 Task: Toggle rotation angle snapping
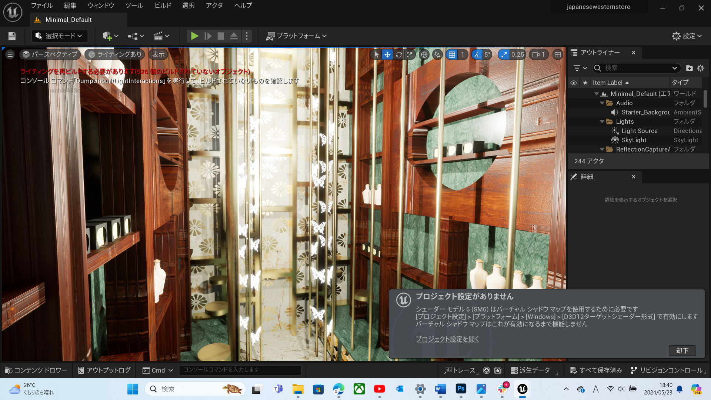coord(477,55)
